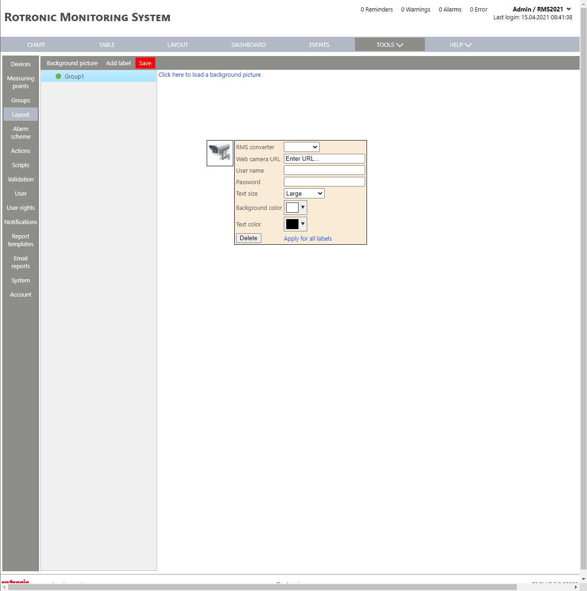Screen dimensions: 587x591
Task: Open Devices in the sidebar
Action: point(21,64)
